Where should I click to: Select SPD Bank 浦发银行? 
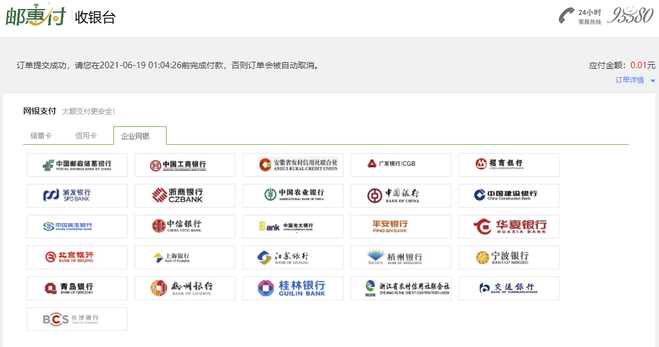(77, 195)
